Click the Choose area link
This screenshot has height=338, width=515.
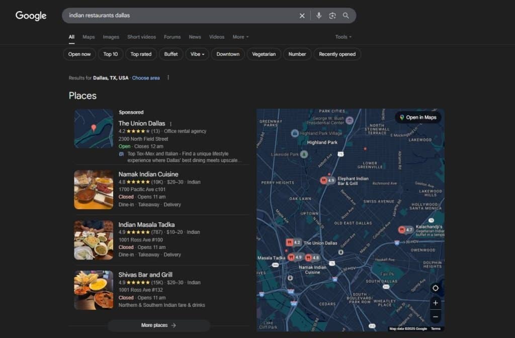[146, 78]
